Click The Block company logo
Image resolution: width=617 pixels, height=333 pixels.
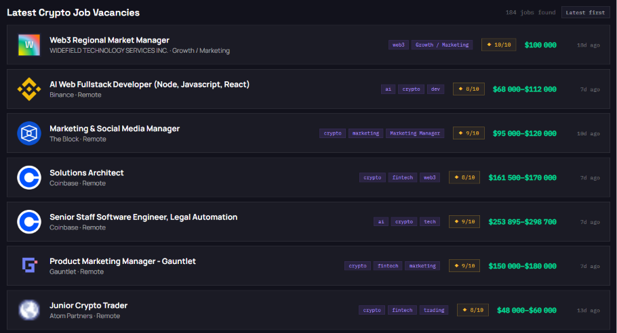(x=29, y=133)
